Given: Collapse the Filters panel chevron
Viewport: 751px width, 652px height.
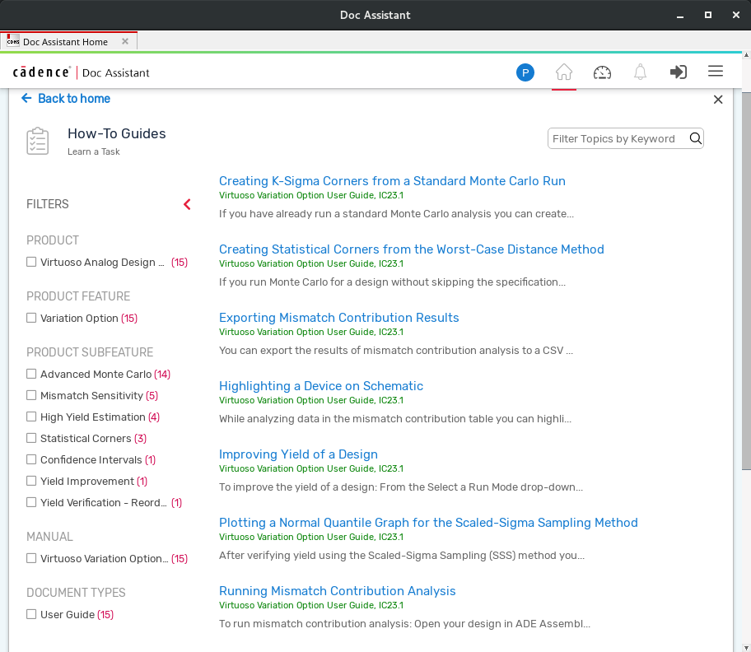Looking at the screenshot, I should tap(187, 204).
